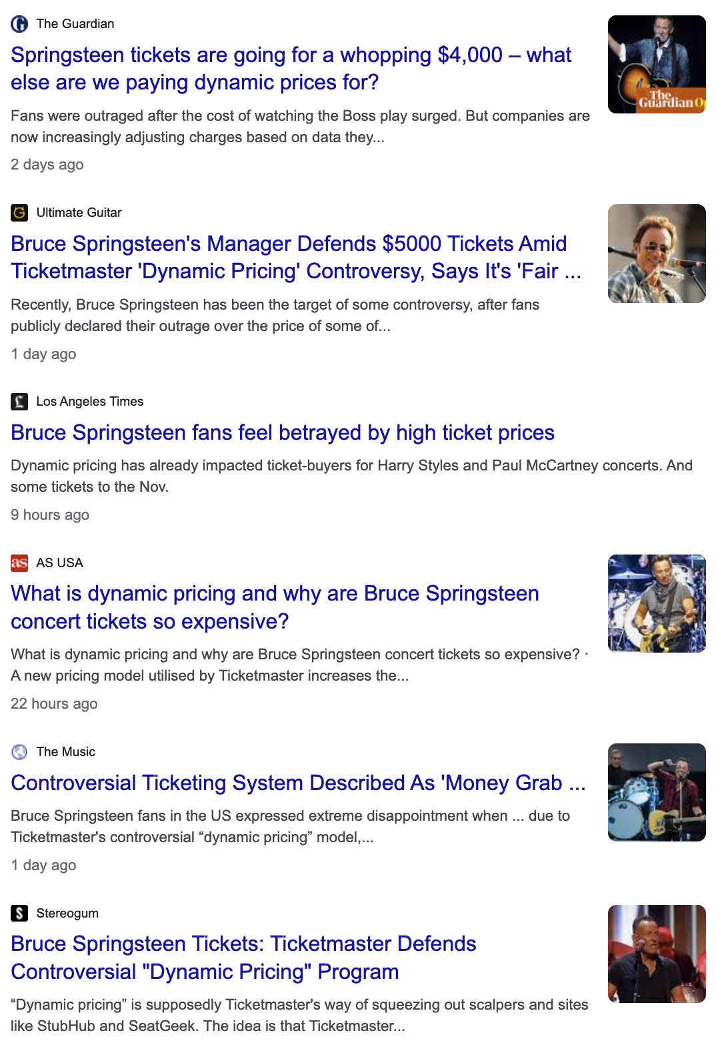Viewport: 716px width, 1041px height.
Task: Click The Music globe favicon
Action: point(19,752)
